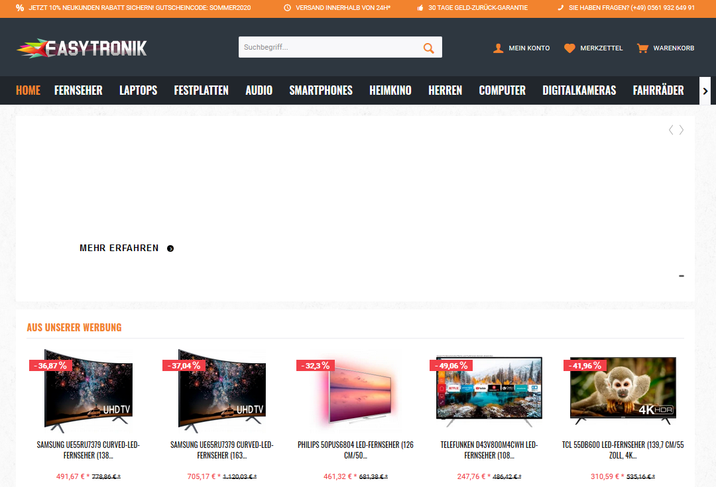Open TCL 55DB600 TV thumbnail
716x487 pixels.
coord(623,391)
